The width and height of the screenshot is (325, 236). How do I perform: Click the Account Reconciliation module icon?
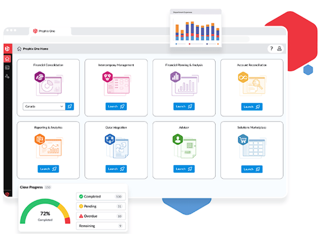tap(242, 79)
